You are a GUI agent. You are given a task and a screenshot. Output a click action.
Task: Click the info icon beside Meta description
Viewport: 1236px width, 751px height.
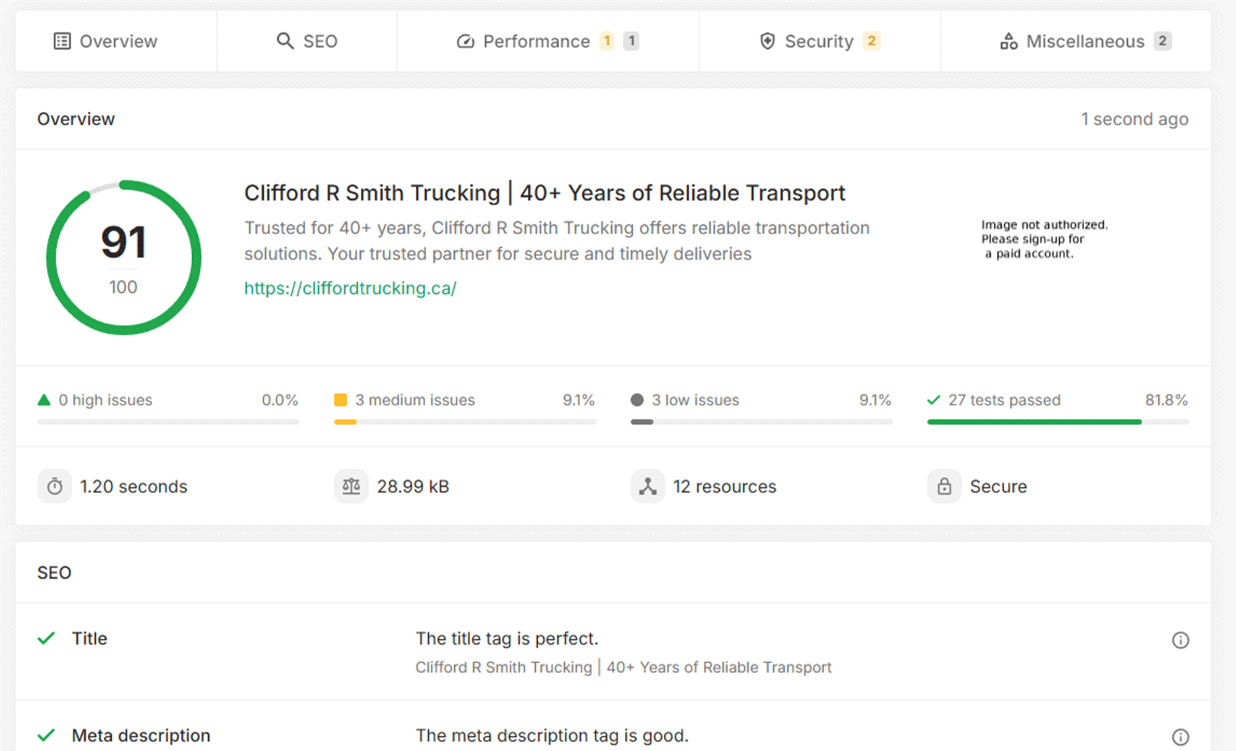click(x=1181, y=736)
